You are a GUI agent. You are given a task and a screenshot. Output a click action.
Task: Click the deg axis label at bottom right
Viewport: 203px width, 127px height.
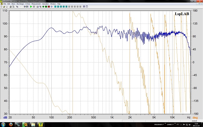tap(195, 118)
